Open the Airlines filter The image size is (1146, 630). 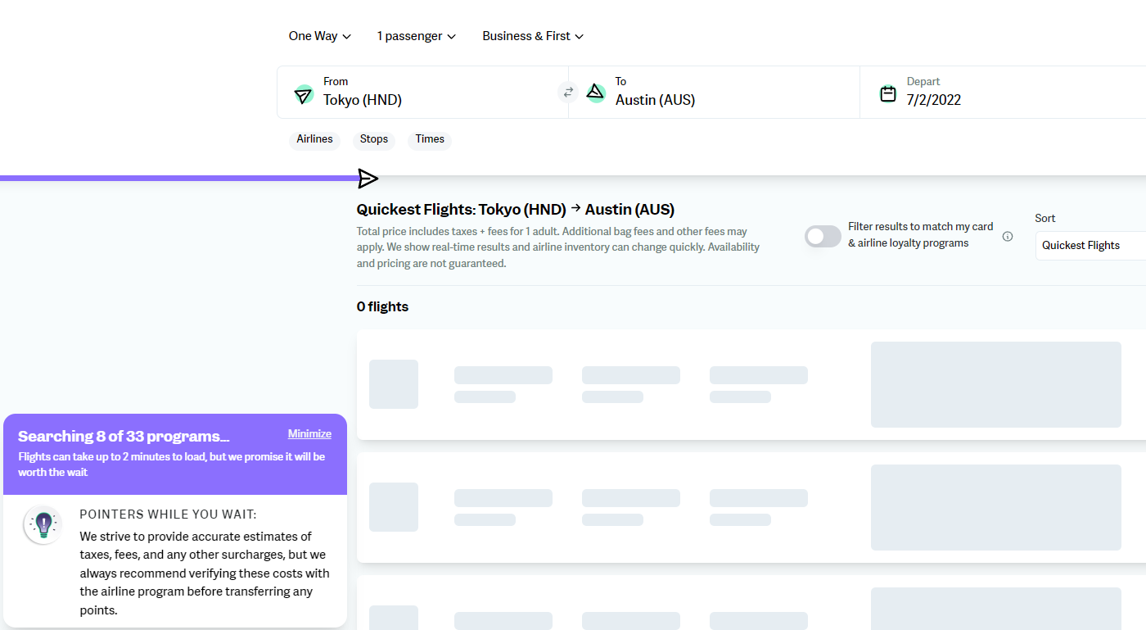point(314,139)
